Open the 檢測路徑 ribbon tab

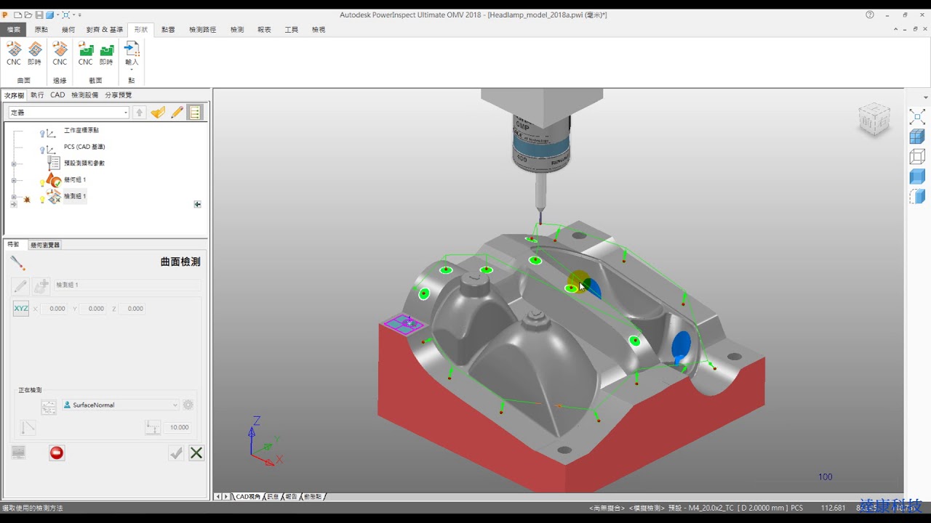coord(203,30)
